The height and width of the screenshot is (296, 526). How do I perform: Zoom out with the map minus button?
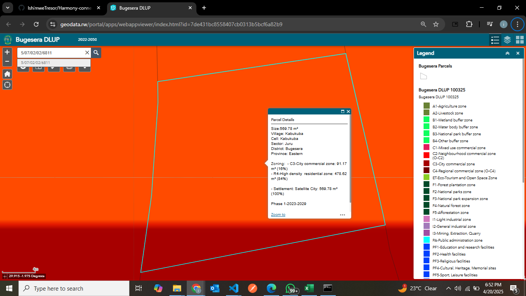[x=7, y=61]
